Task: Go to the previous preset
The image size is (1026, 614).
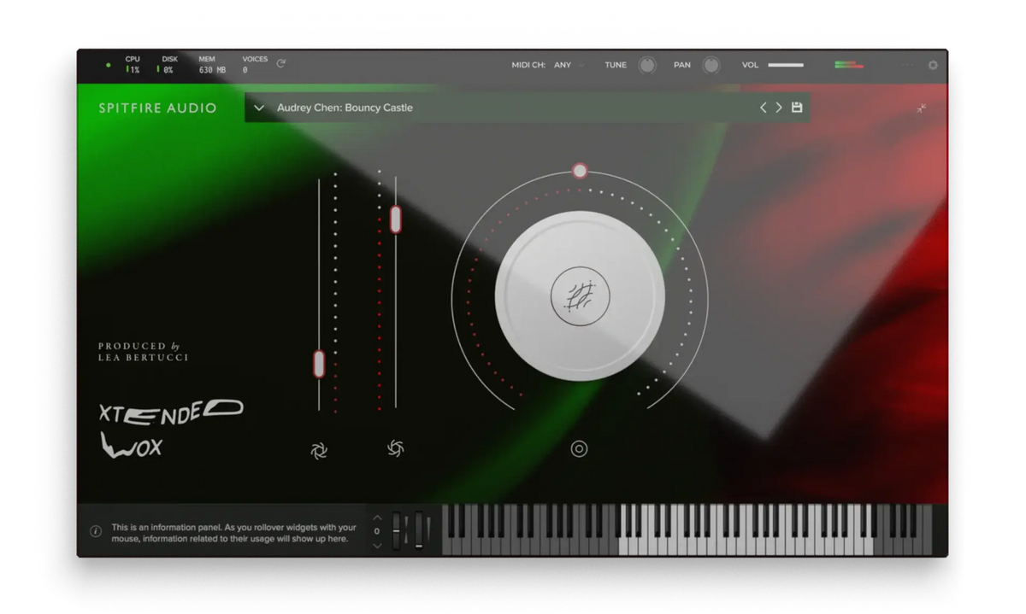Action: coord(764,108)
